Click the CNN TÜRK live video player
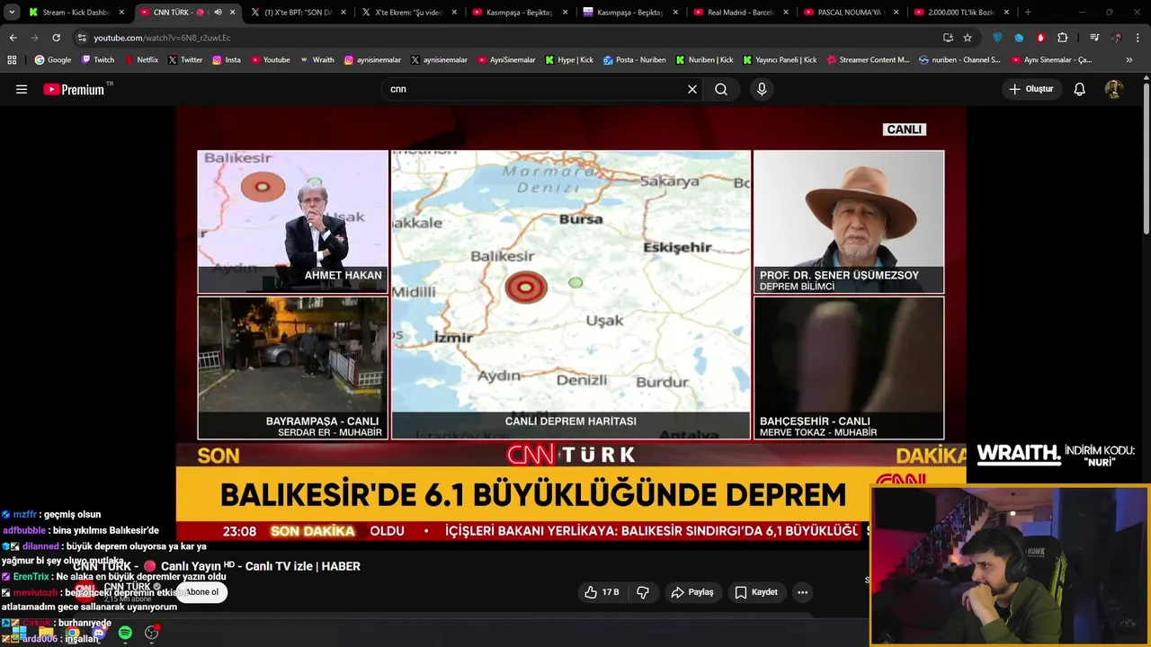Viewport: 1151px width, 647px height. coord(571,323)
